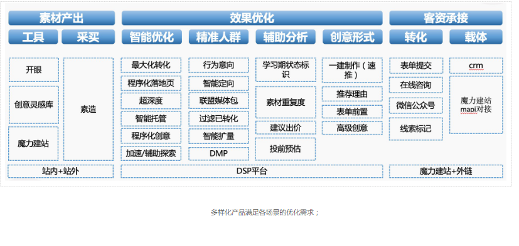Click the 站内+站外 footer box
The height and width of the screenshot is (246, 519).
tap(61, 172)
